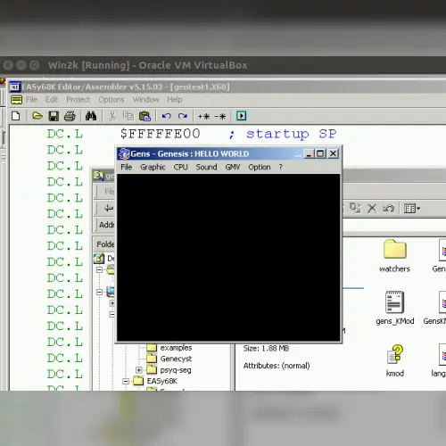Open the Options menu in EASy68K

tap(111, 100)
